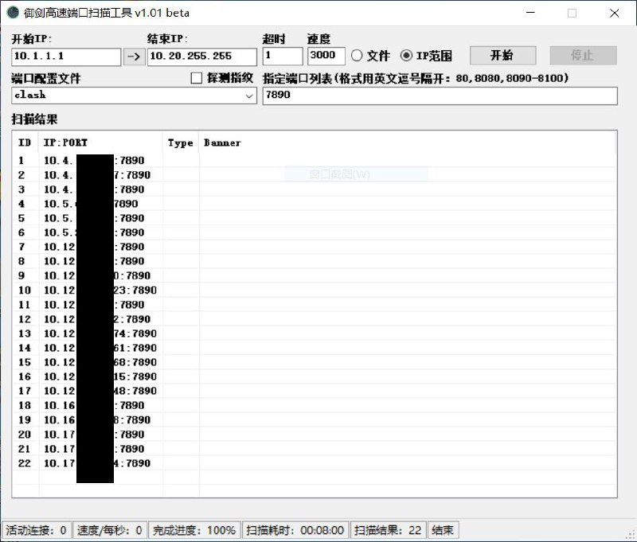This screenshot has width=637, height=542.
Task: Select result row with ID 4
Action: (315, 204)
